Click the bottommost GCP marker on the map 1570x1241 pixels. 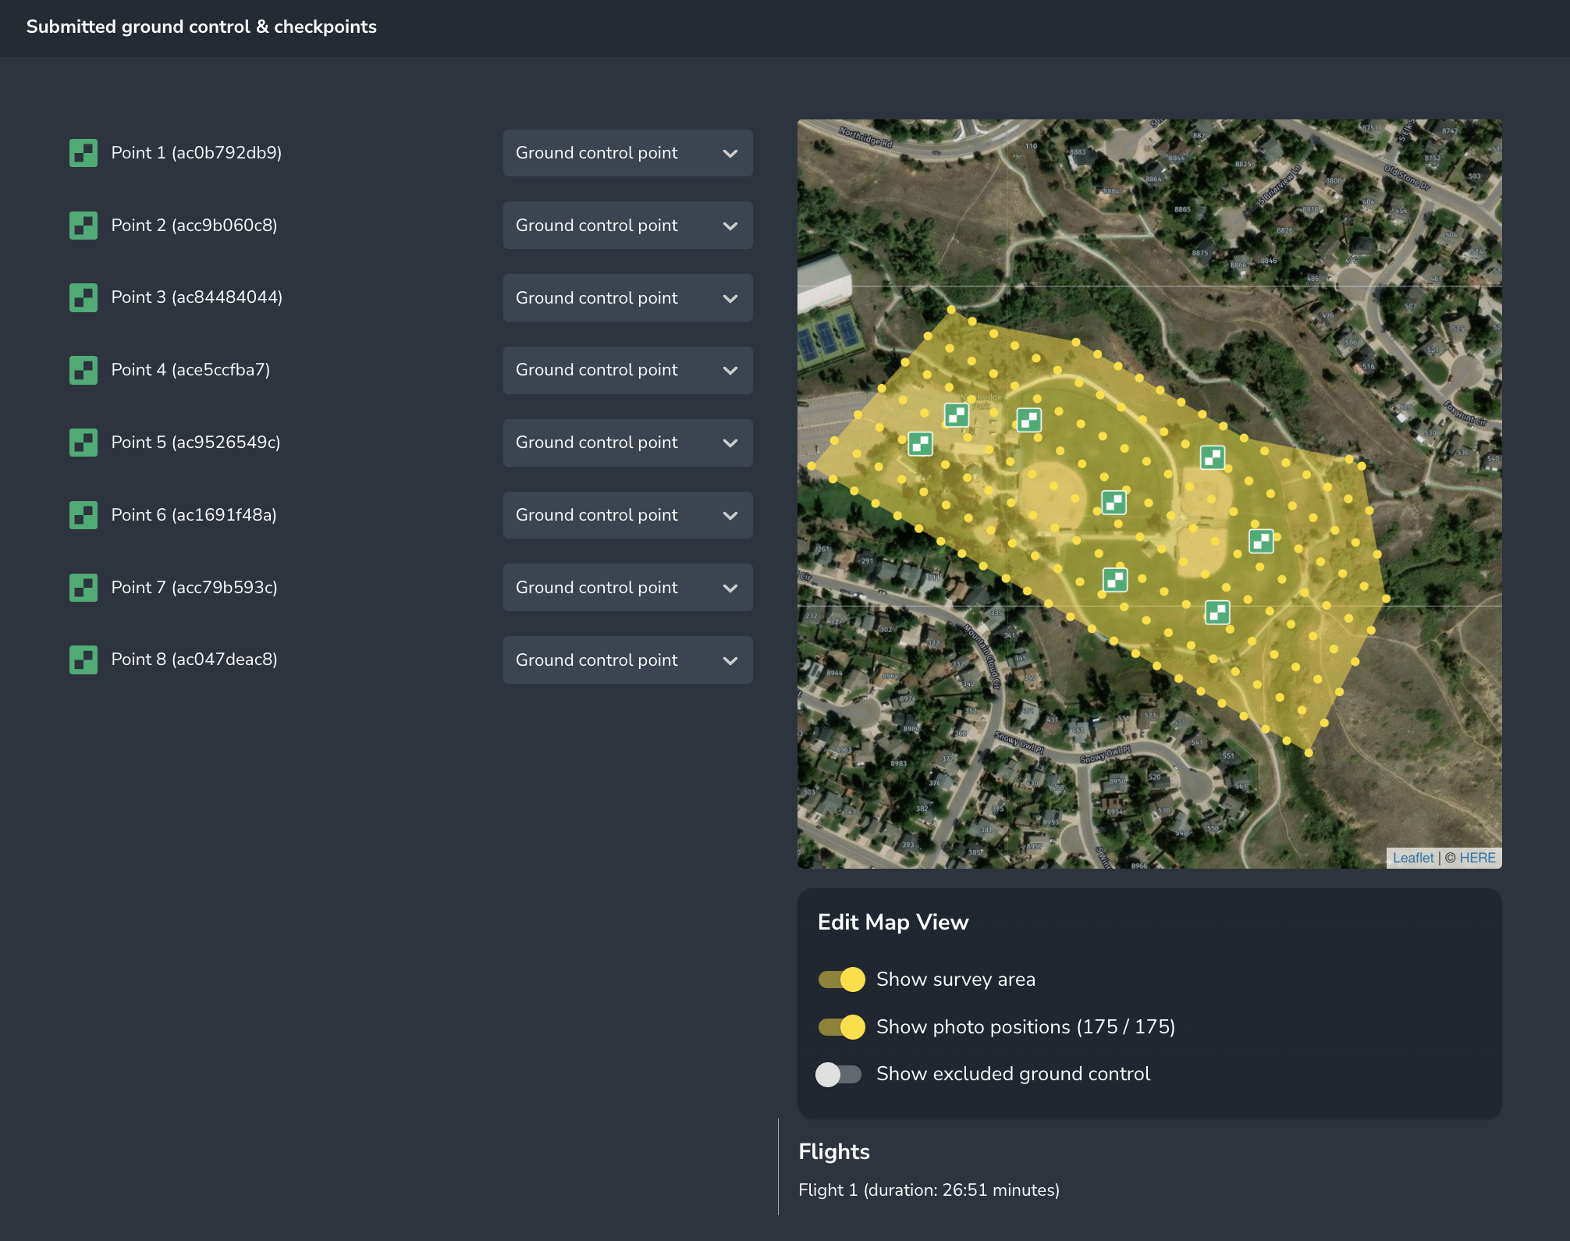[x=1217, y=613]
